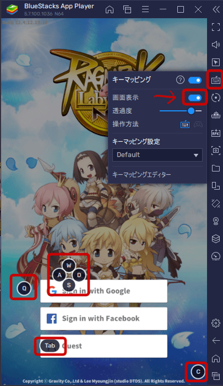Image resolution: width=223 pixels, height=386 pixels.
Task: Open recent apps icon at sidebar bottom
Action: tap(216, 376)
